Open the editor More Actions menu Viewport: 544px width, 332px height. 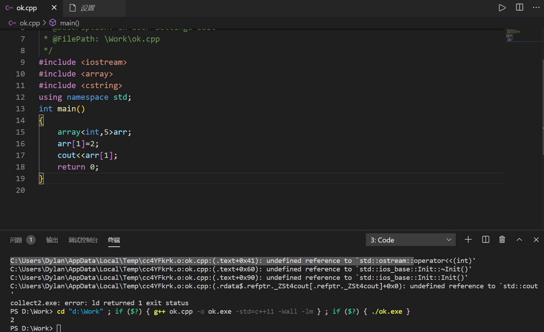pyautogui.click(x=536, y=7)
